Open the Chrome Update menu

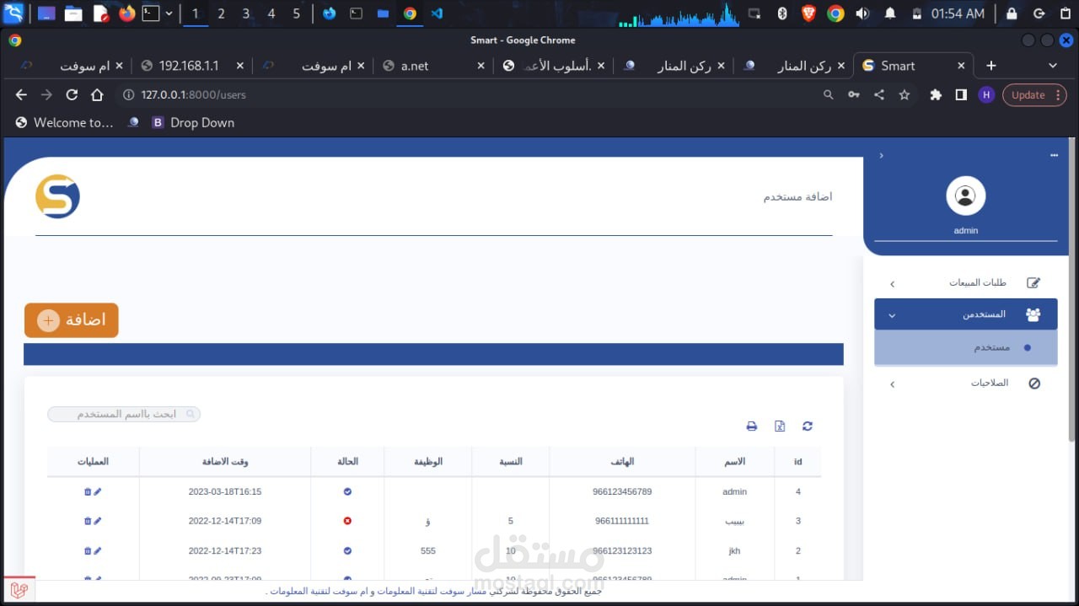(x=1033, y=95)
